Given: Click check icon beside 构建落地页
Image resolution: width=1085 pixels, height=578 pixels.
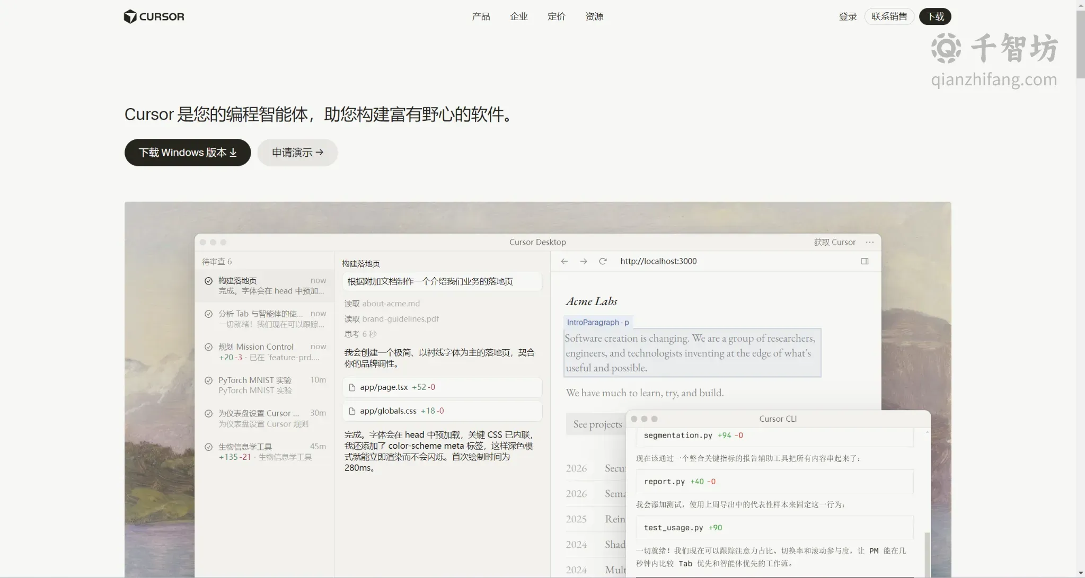Looking at the screenshot, I should pos(208,281).
